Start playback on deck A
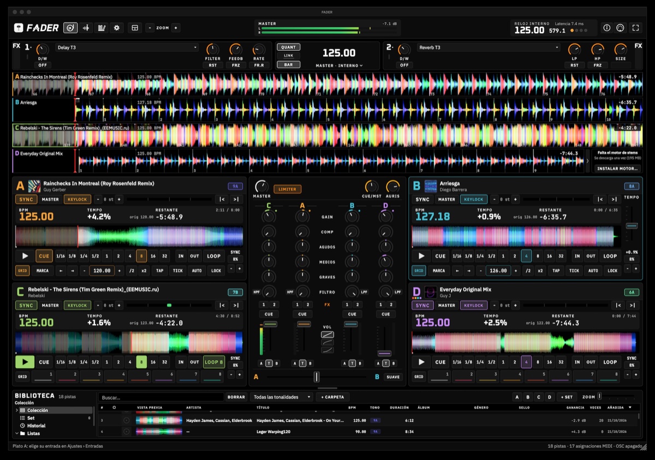This screenshot has width=655, height=460. (x=25, y=256)
